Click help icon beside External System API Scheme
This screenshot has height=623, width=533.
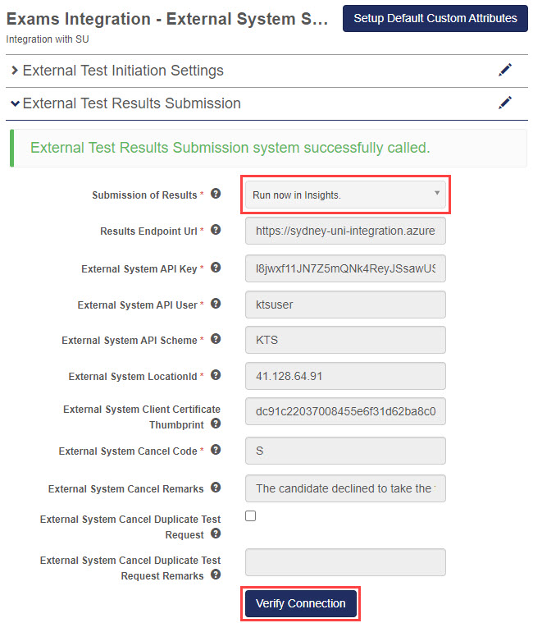pos(216,339)
